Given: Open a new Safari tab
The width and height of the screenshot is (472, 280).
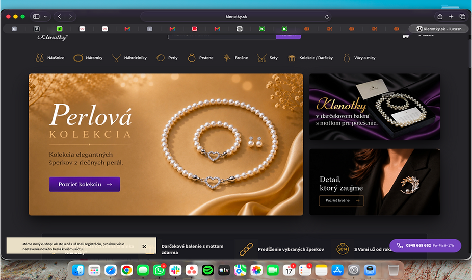Looking at the screenshot, I should [x=451, y=16].
